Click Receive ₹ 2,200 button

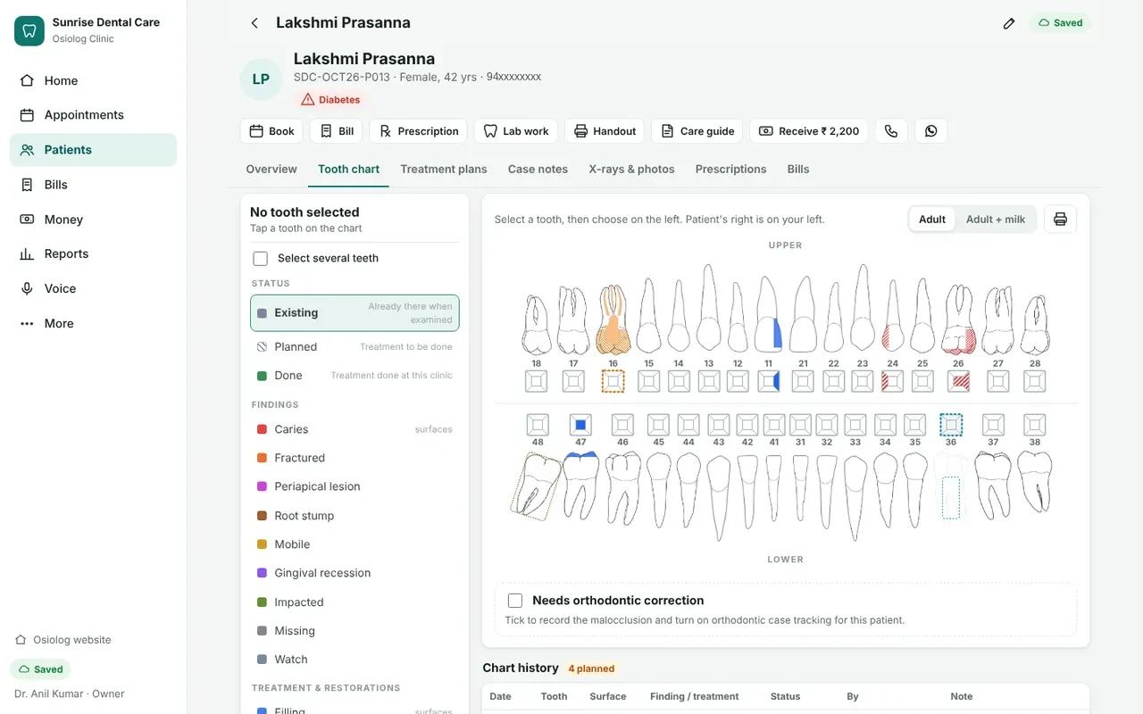pos(809,131)
